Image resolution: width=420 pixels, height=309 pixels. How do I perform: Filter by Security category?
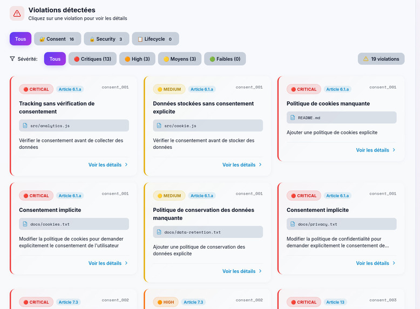coord(106,39)
